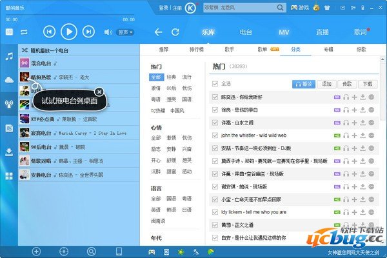
Task: Select the 经典 category link
Action: tap(171, 77)
